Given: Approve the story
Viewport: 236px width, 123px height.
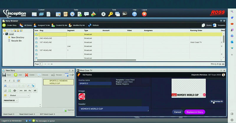Looking at the screenshot, I should click(69, 110).
